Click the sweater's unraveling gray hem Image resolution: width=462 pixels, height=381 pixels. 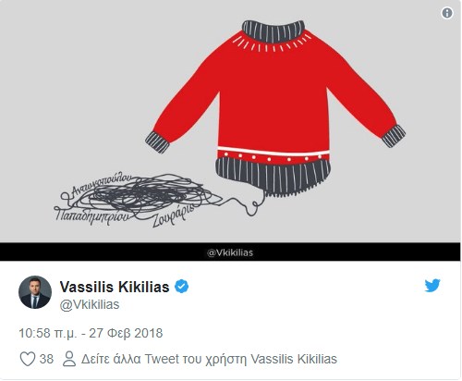(273, 176)
